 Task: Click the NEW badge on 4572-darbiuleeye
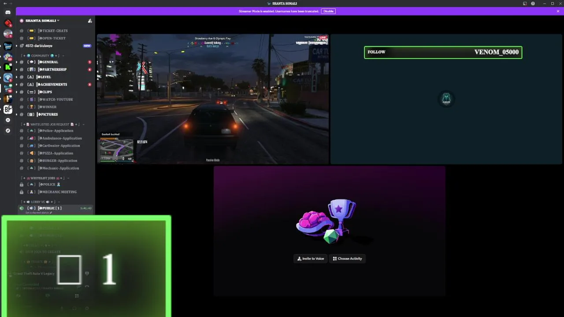[87, 46]
